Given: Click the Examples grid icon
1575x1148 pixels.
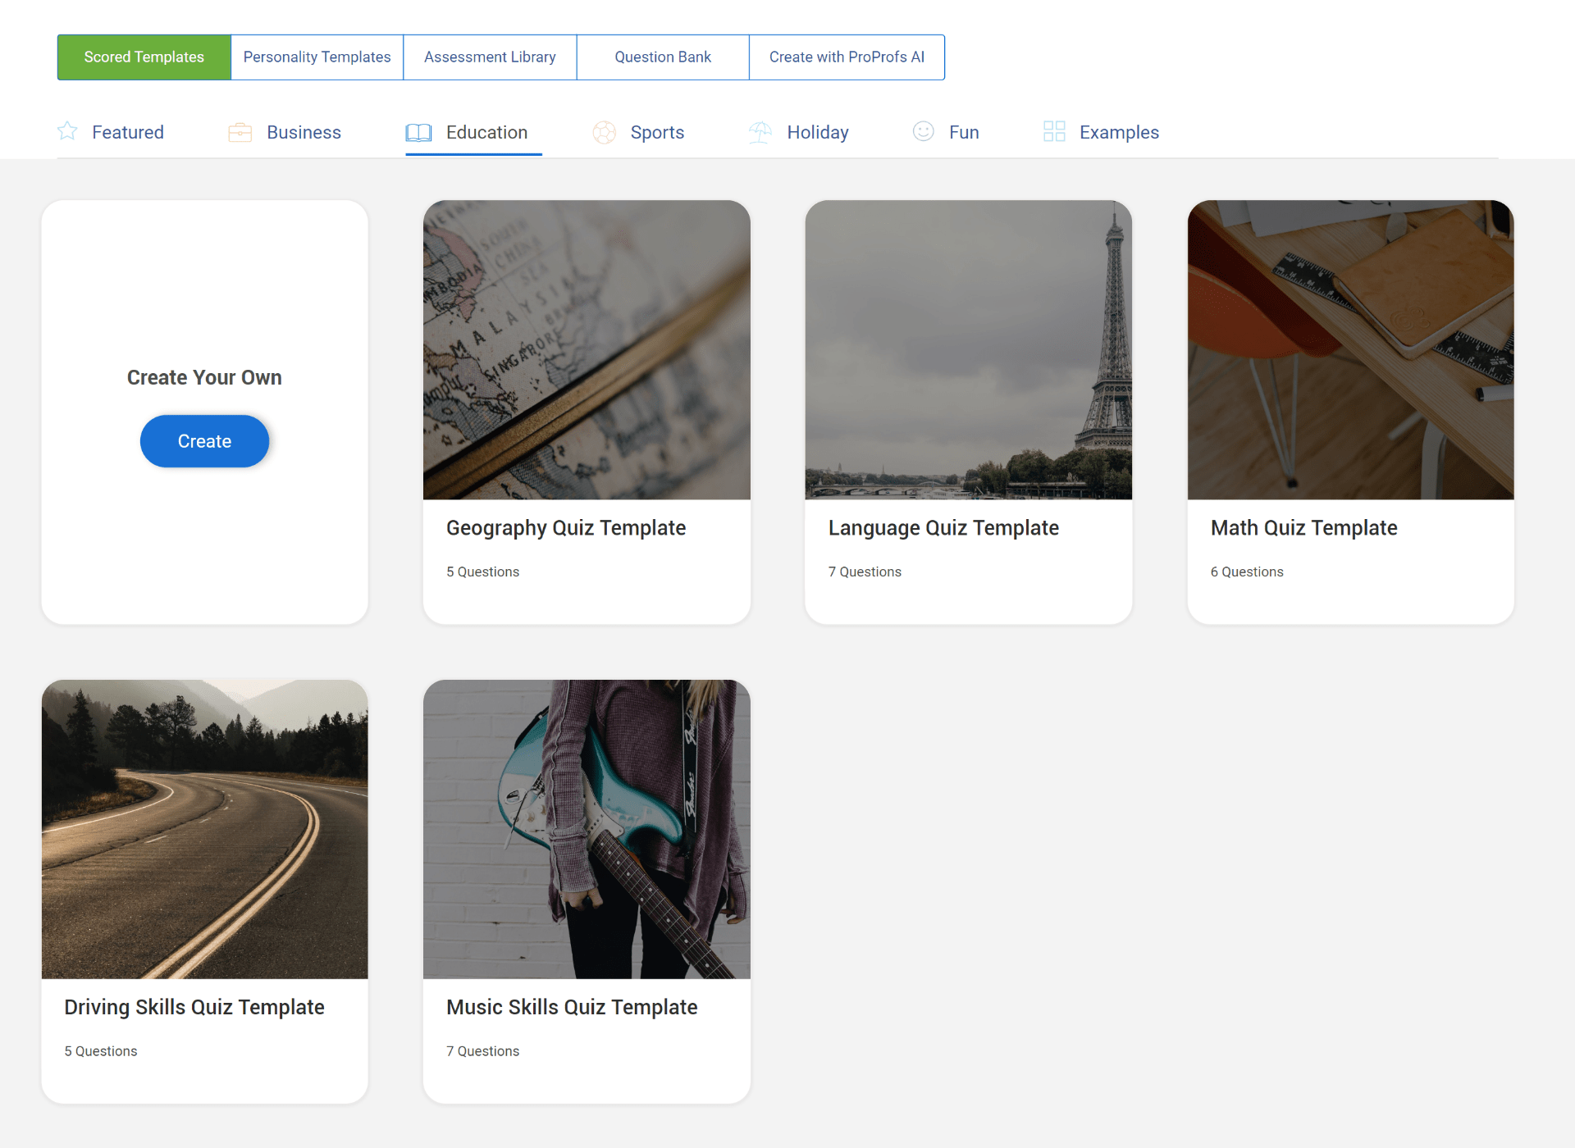Looking at the screenshot, I should tap(1054, 131).
